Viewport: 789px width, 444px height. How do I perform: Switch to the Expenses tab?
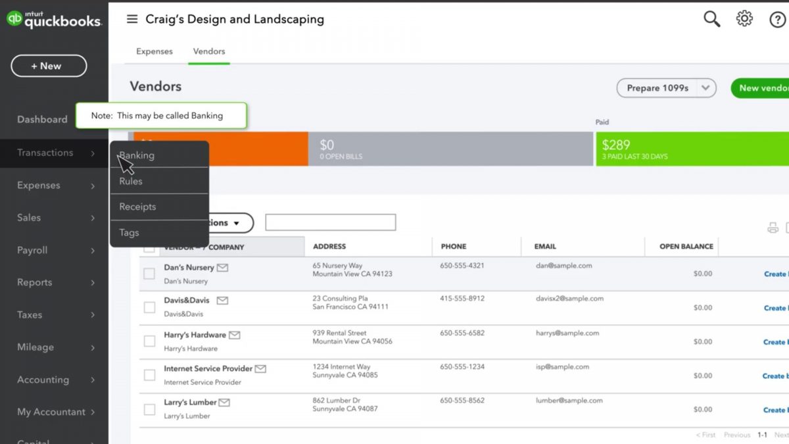pos(155,51)
